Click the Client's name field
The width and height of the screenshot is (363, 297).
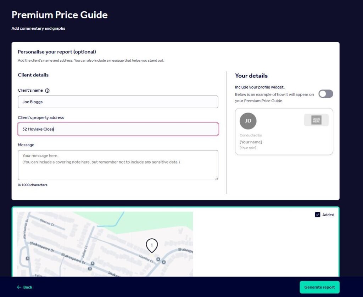[x=118, y=102]
